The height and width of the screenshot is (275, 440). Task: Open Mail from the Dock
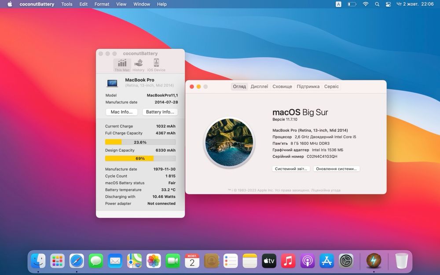tap(115, 261)
